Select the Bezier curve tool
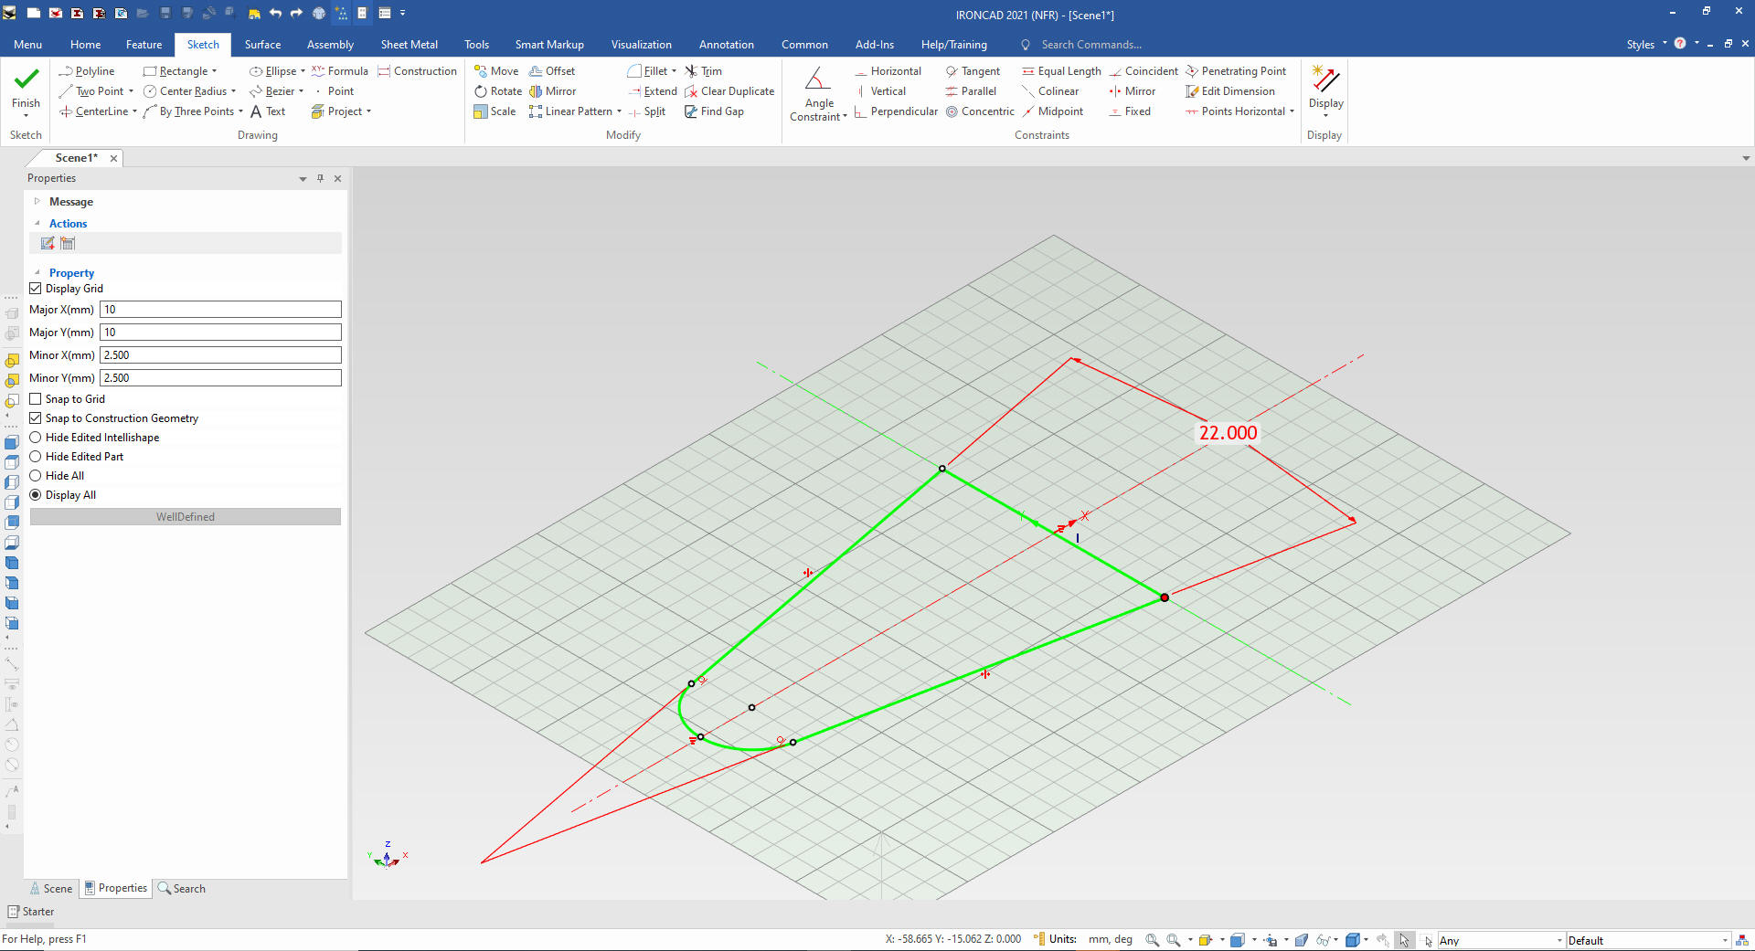1755x951 pixels. coord(271,91)
